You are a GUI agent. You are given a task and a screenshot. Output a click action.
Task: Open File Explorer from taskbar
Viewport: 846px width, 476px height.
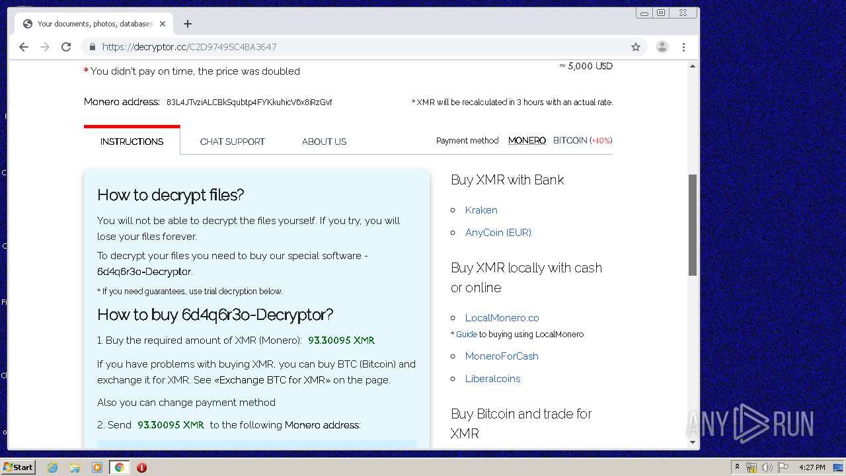(x=75, y=467)
